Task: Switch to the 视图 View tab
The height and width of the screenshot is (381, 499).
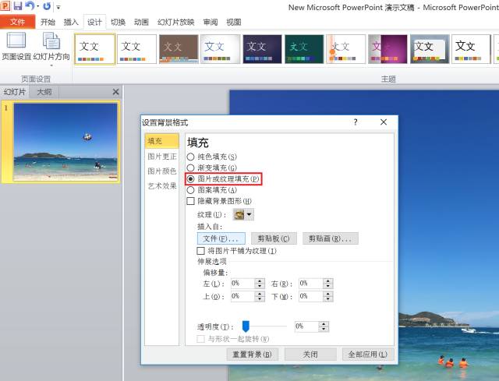Action: pyautogui.click(x=234, y=22)
